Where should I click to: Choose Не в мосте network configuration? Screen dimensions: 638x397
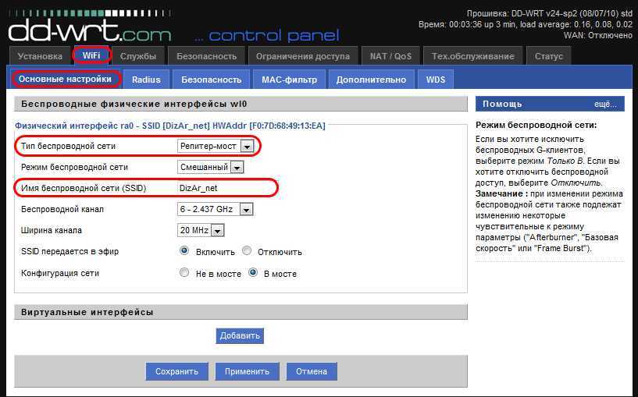coord(185,273)
